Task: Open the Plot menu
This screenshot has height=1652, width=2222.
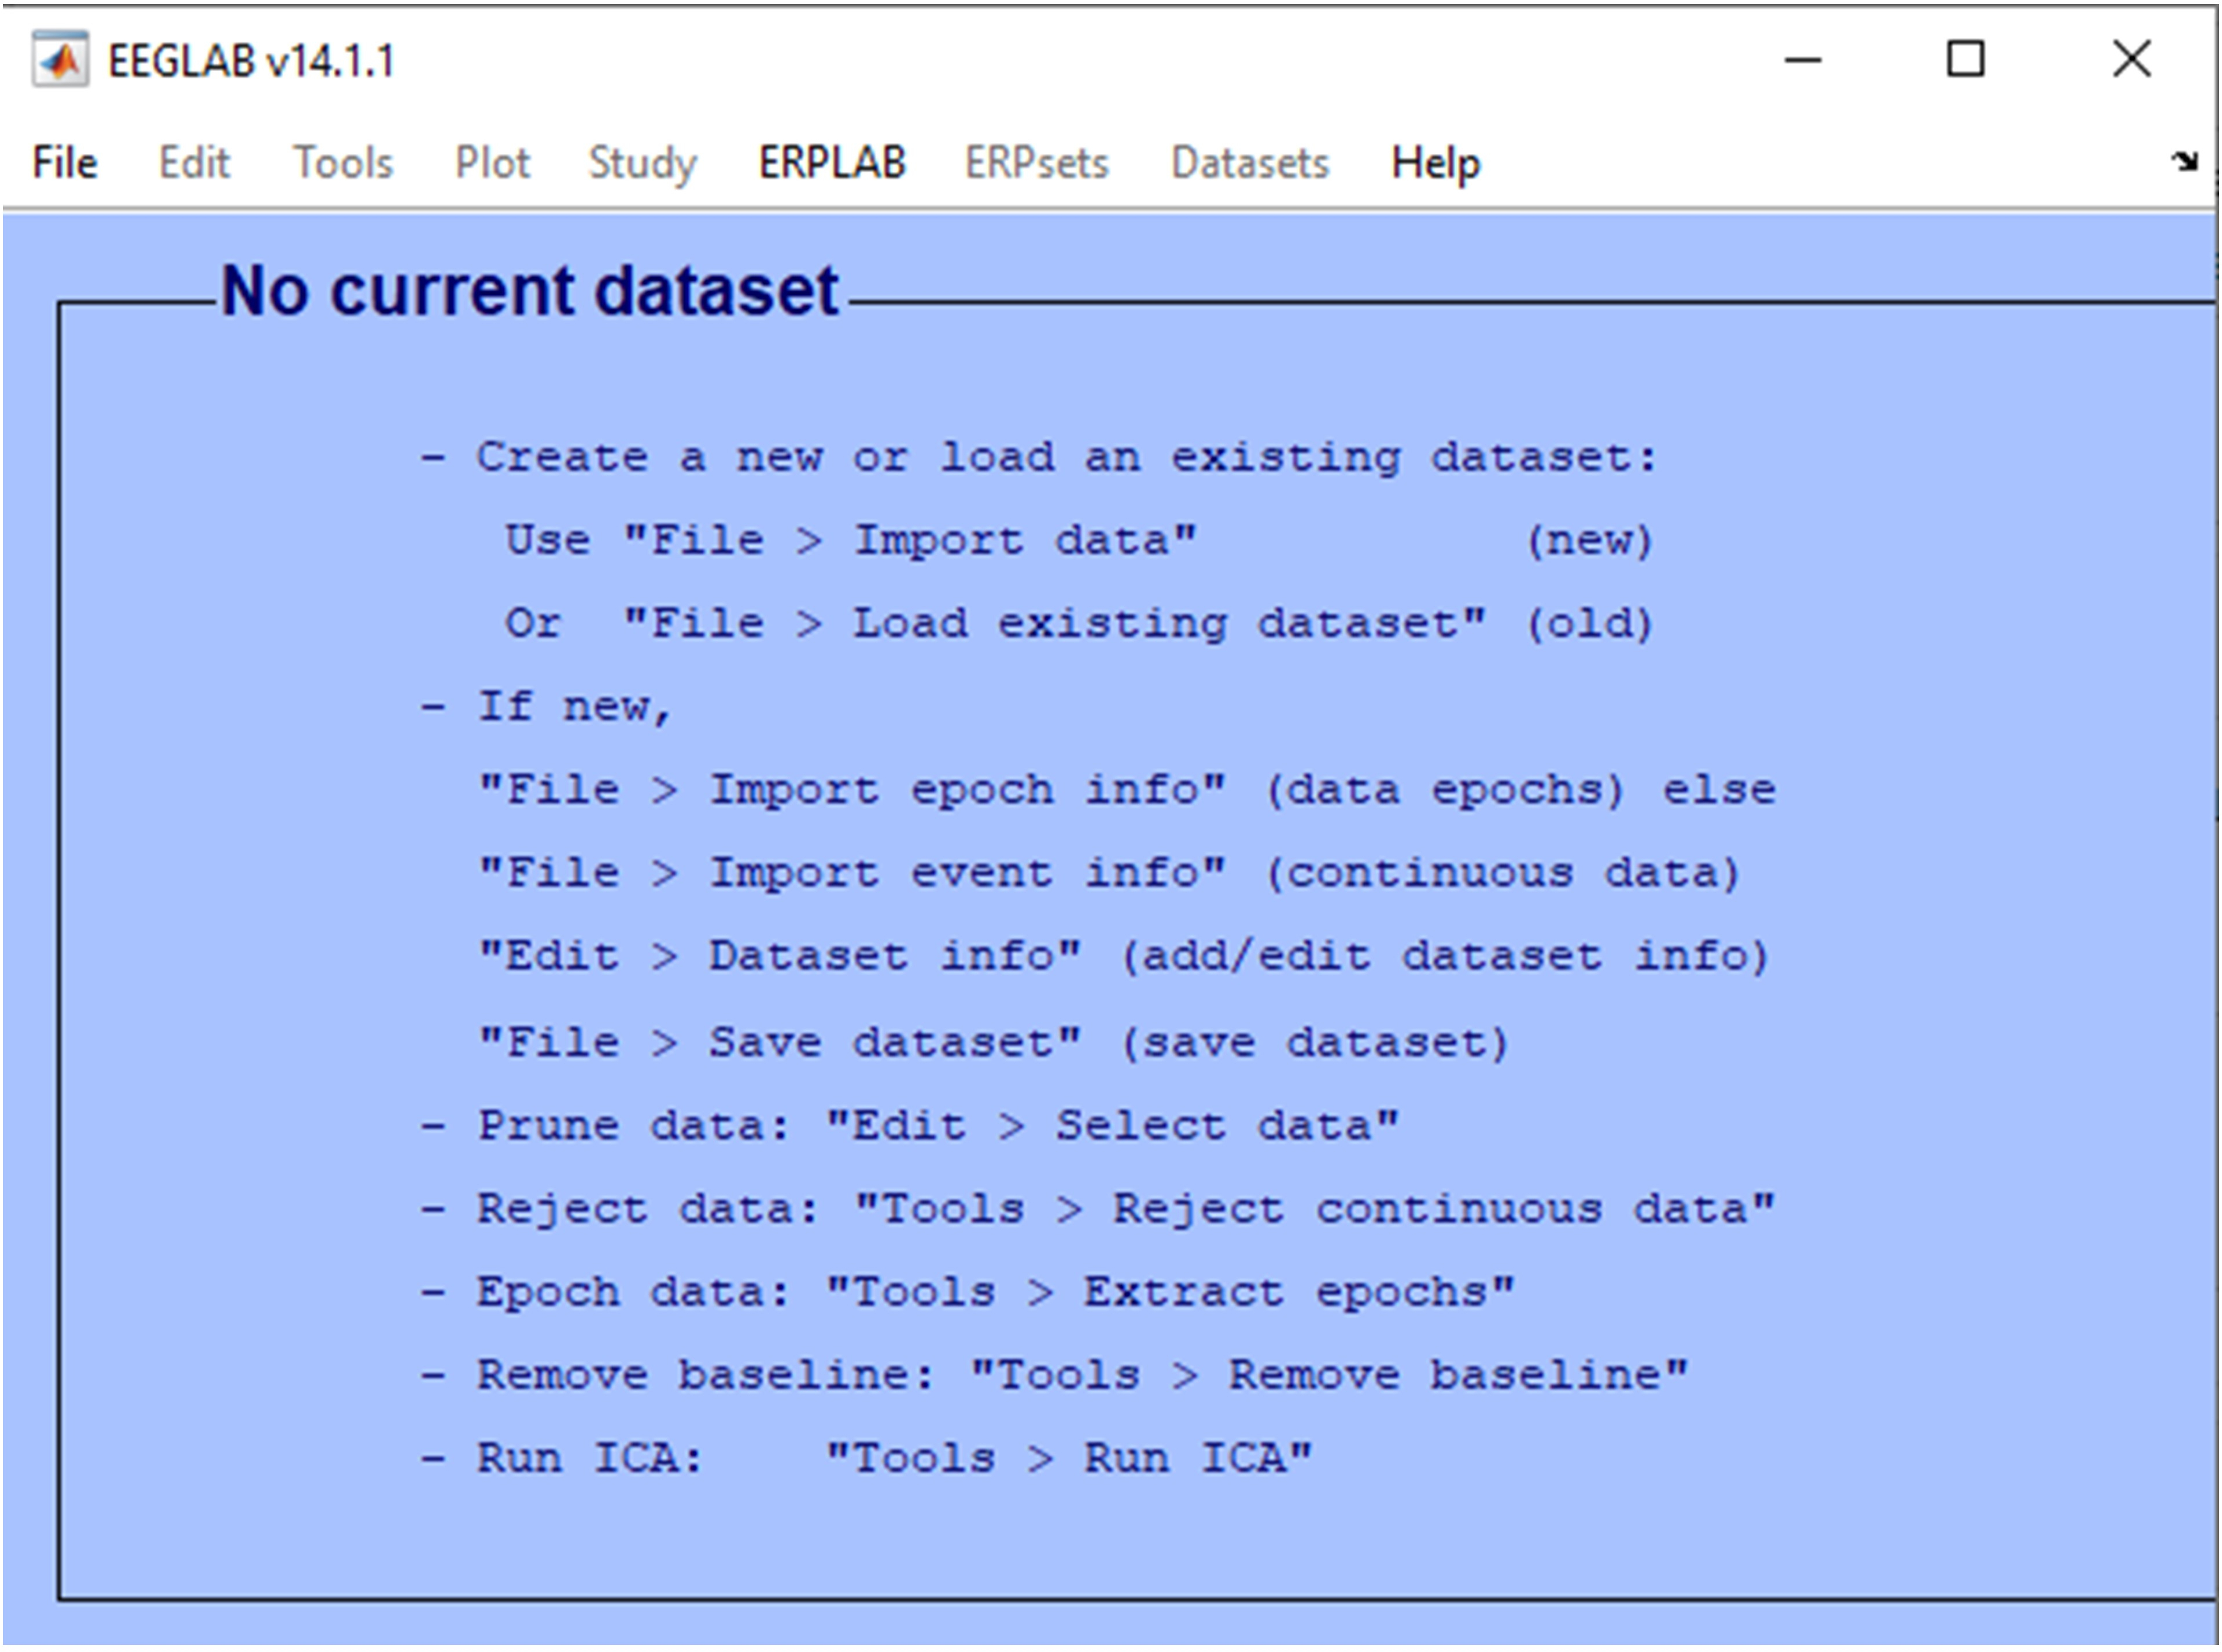Action: point(492,163)
